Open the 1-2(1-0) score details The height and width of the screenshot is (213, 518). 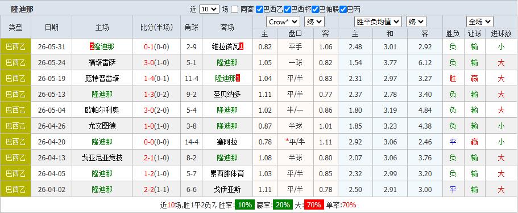(156, 173)
